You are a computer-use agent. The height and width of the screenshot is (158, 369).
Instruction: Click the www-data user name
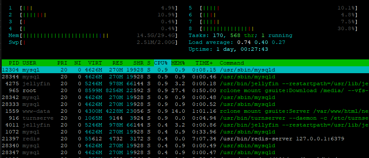(x=36, y=111)
